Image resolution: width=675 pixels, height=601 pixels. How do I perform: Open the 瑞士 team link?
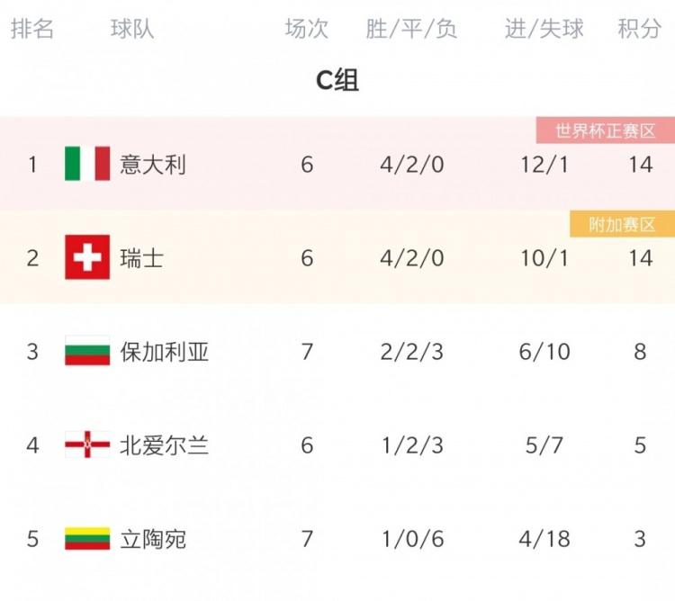142,258
